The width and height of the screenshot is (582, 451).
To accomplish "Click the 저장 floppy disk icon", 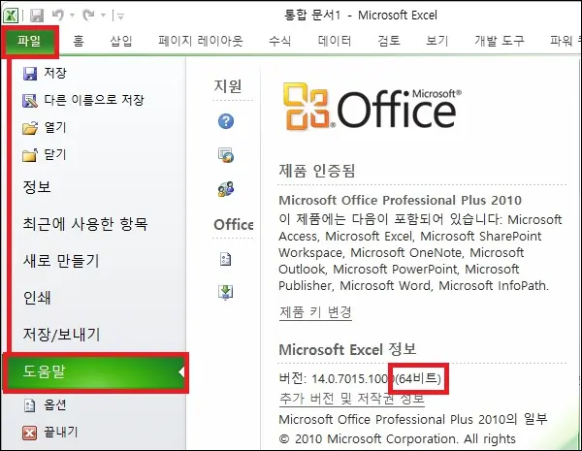I will click(30, 73).
